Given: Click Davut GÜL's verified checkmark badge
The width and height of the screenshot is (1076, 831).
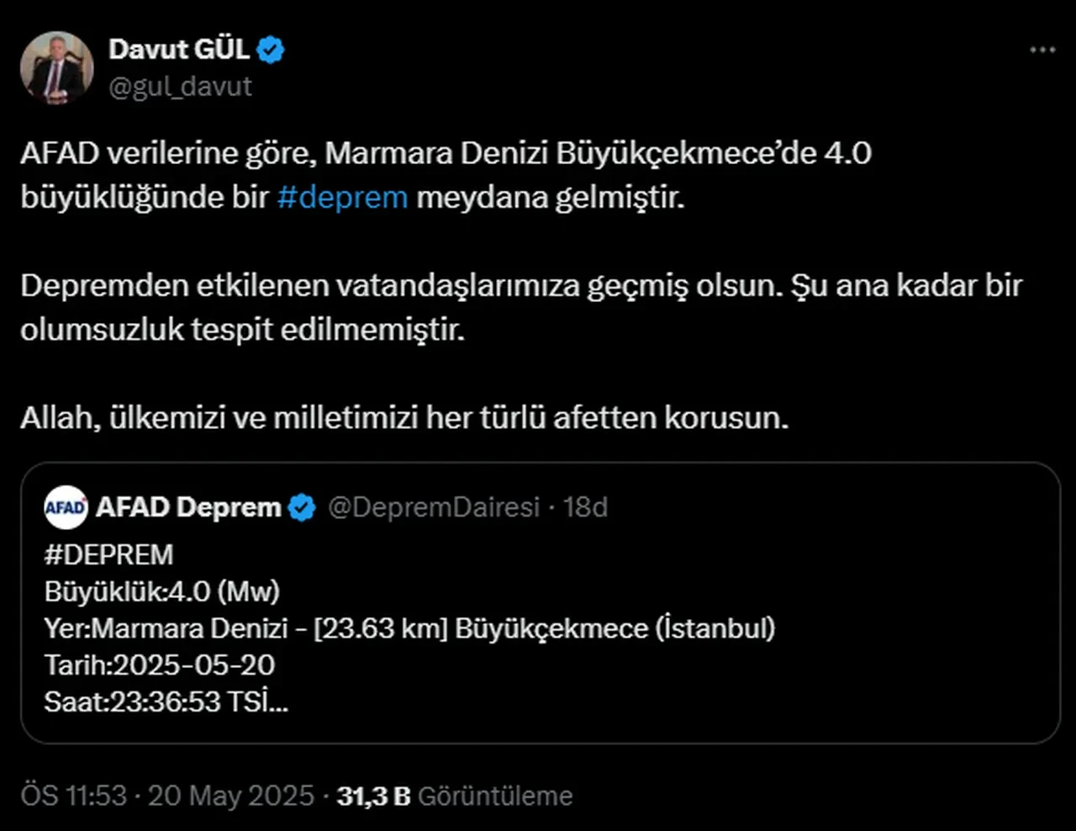Looking at the screenshot, I should [269, 50].
